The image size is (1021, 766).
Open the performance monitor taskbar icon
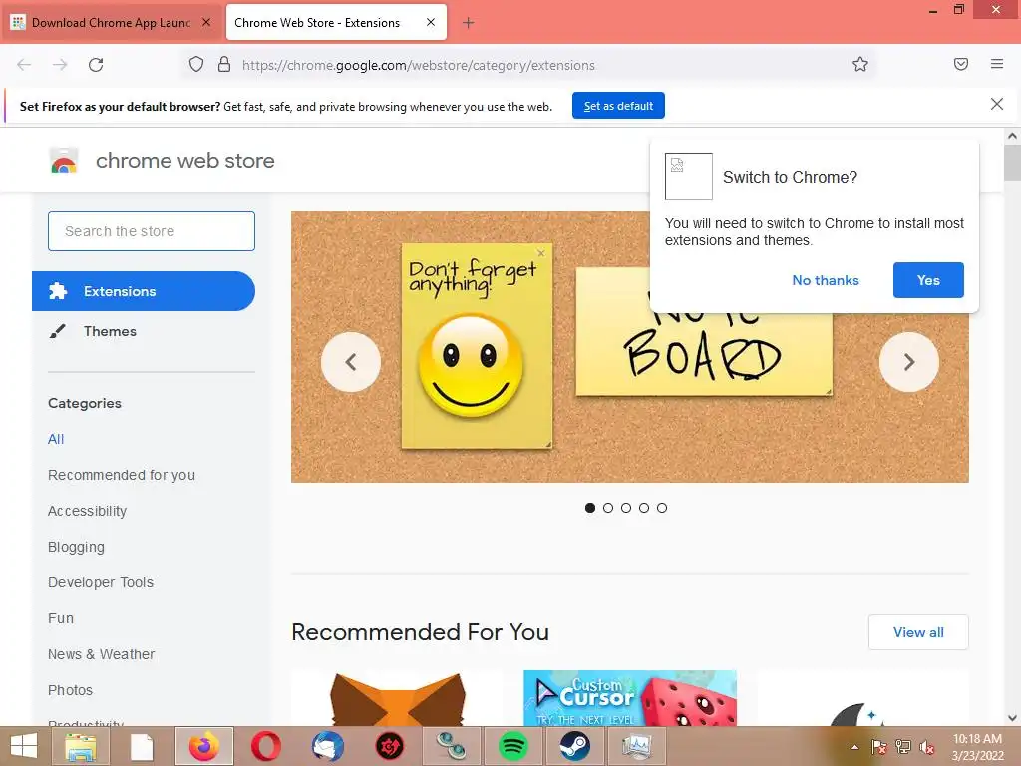click(x=637, y=746)
